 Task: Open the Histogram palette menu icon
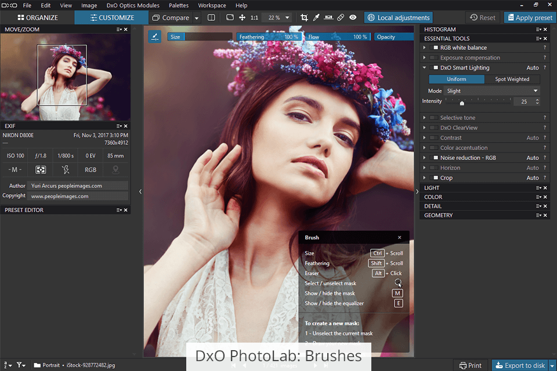click(x=538, y=30)
